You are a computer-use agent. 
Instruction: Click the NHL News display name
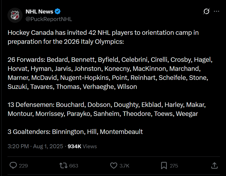(x=39, y=12)
